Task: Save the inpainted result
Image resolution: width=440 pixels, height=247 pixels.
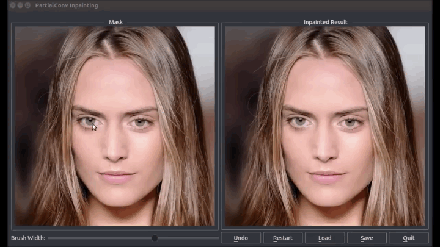Action: pyautogui.click(x=367, y=238)
